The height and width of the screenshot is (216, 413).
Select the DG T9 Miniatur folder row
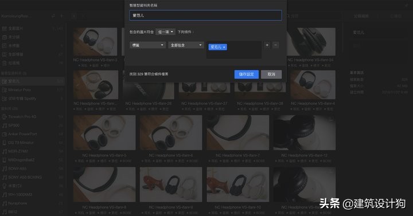(32, 143)
